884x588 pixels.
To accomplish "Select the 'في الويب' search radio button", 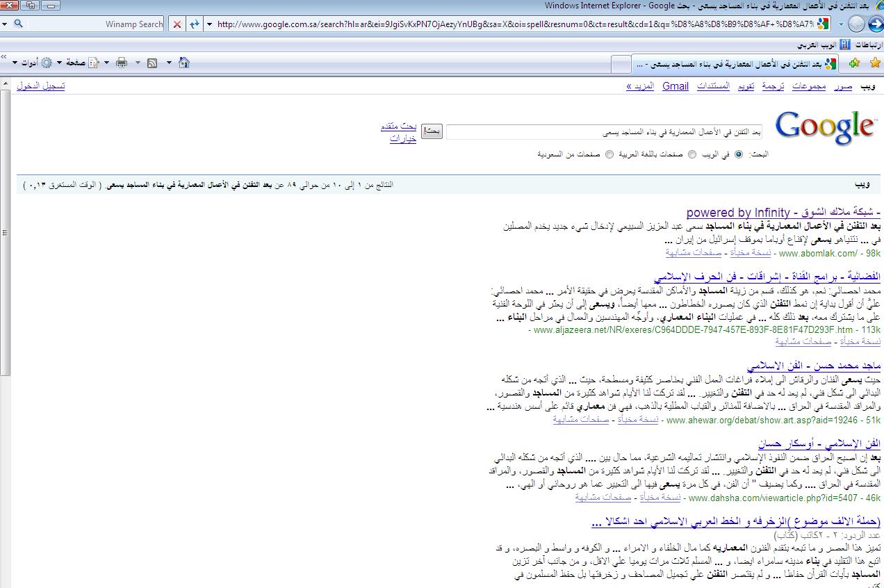I will 738,154.
